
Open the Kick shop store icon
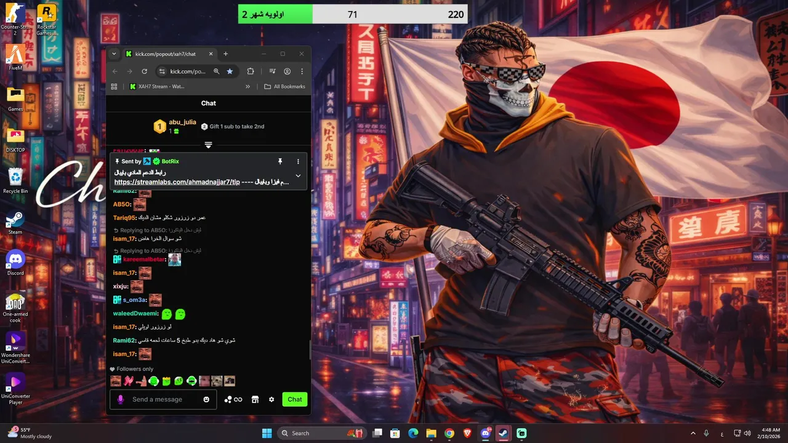coord(255,399)
